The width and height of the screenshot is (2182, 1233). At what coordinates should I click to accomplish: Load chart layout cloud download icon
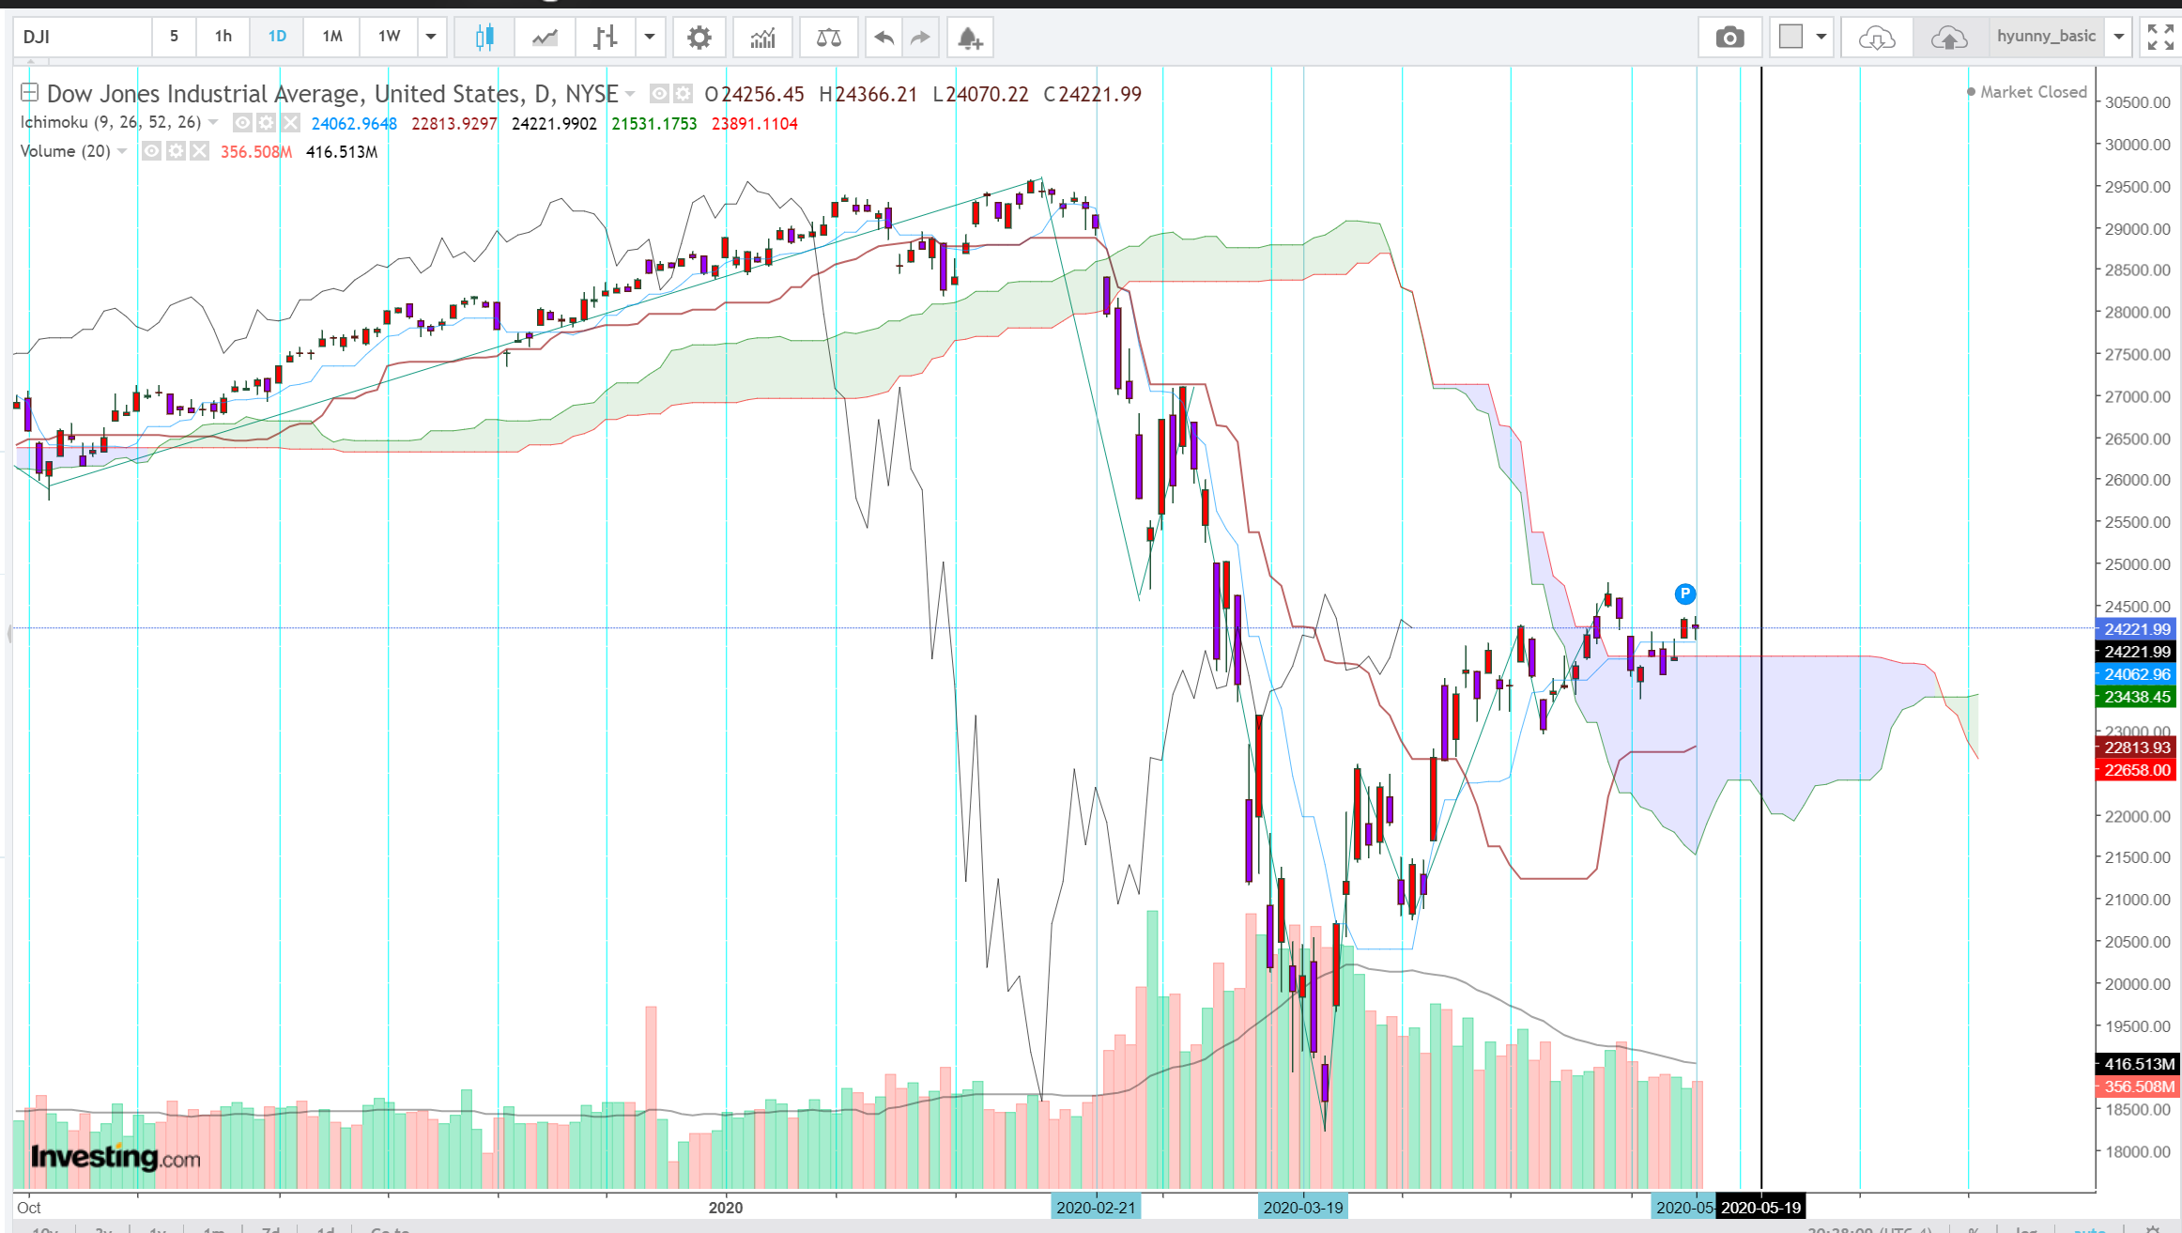[x=1876, y=38]
